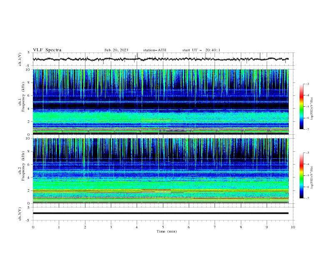Click the "-3" tick on ch.1 colorbar
Image resolution: width=330 pixels, height=255 pixels.
coord(307,84)
